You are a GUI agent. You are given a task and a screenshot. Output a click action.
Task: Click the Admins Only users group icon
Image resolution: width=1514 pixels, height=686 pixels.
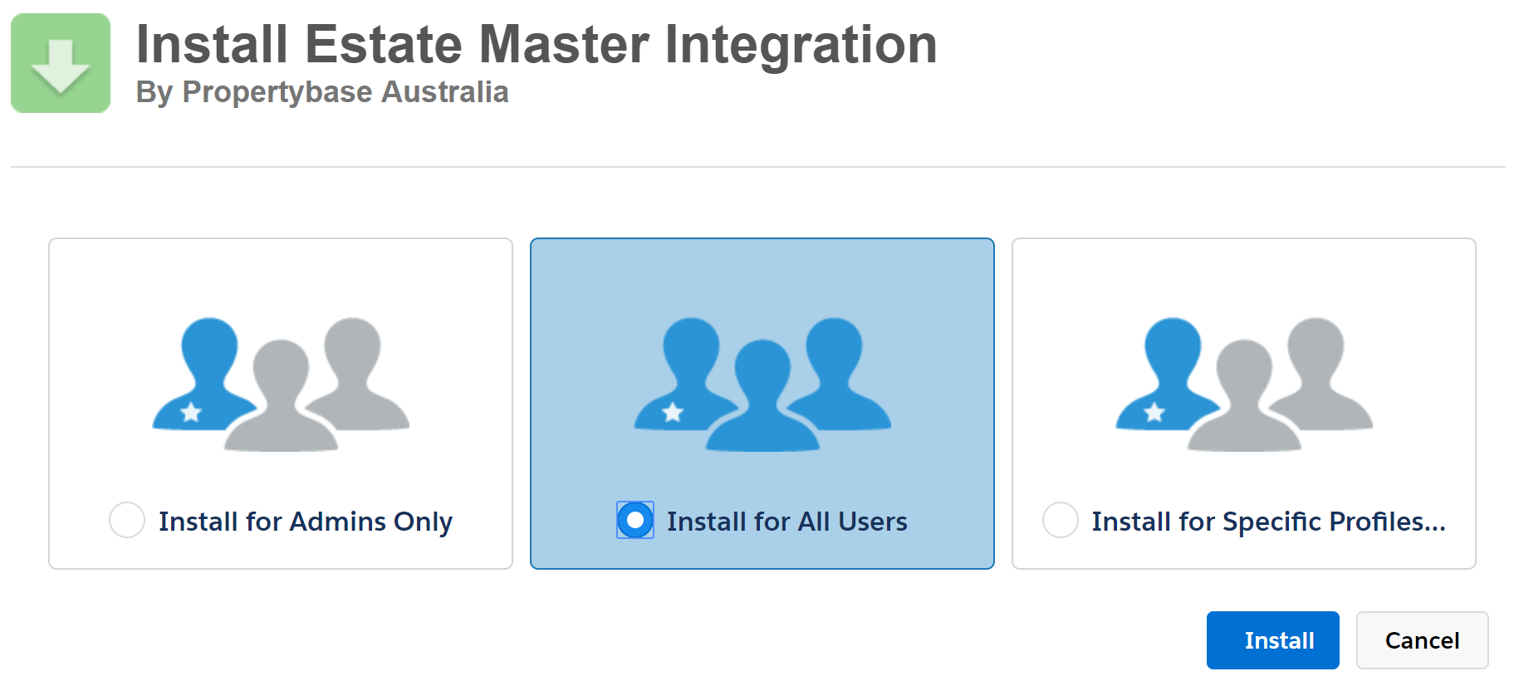tap(281, 384)
